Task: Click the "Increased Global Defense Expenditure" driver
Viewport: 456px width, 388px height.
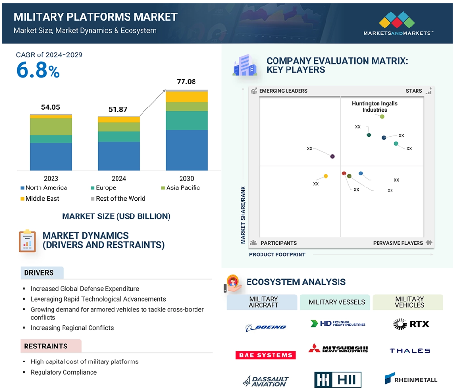Action: click(85, 289)
